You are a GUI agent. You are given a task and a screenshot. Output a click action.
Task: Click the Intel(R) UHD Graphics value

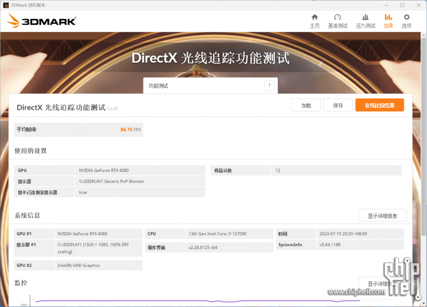pos(78,265)
